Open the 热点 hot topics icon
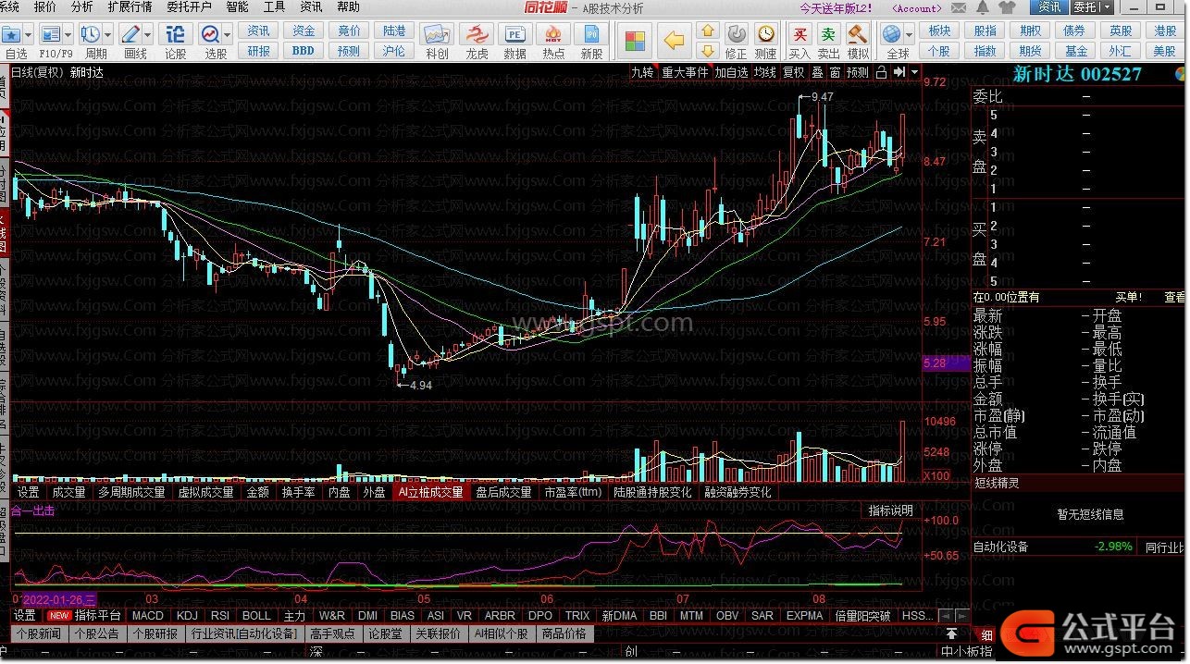The width and height of the screenshot is (1190, 664). pos(553,35)
